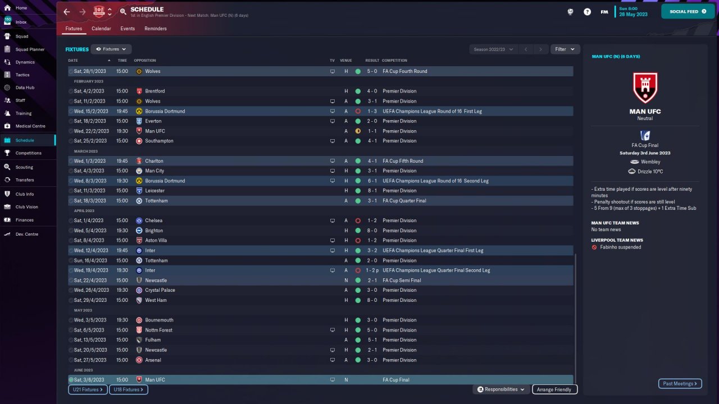This screenshot has height=404, width=719.
Task: Go to Staff in the sidebar
Action: [20, 100]
